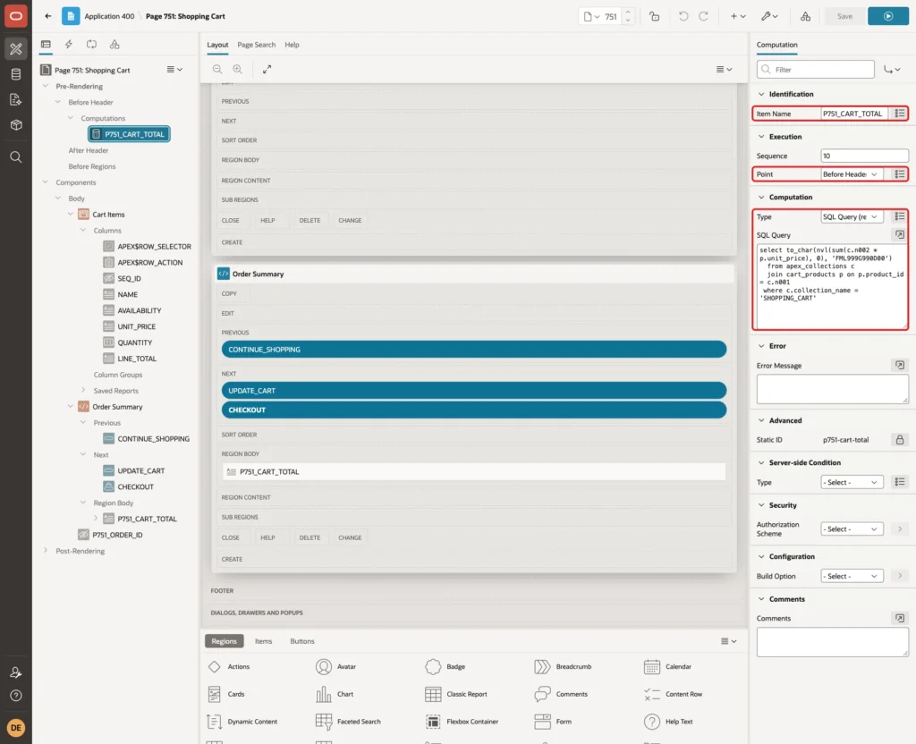Open the page selector dropdown

click(x=591, y=16)
